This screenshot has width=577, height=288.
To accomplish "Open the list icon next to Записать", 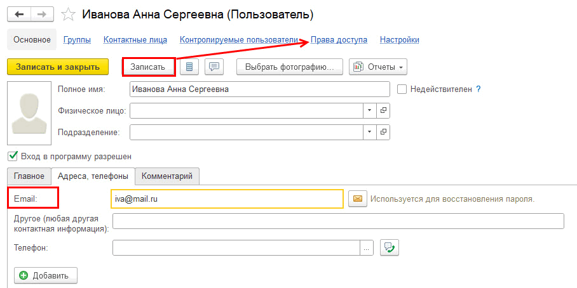I will pyautogui.click(x=189, y=67).
